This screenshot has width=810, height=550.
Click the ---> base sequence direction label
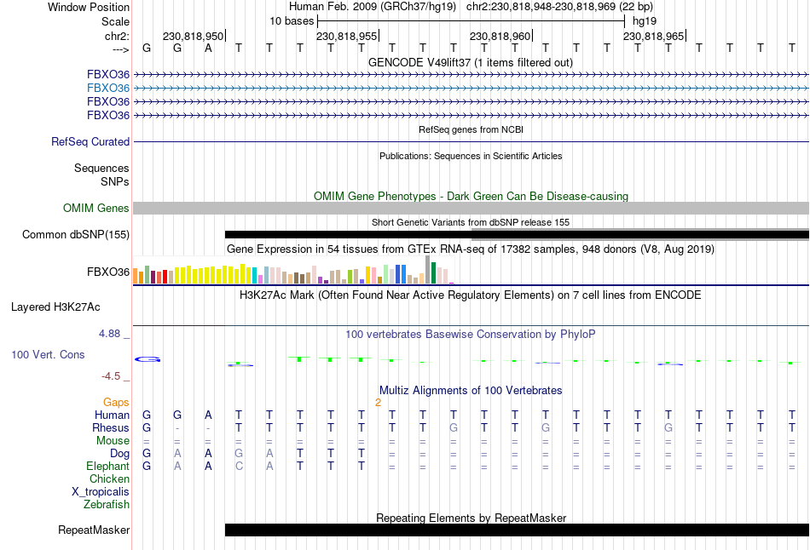pyautogui.click(x=121, y=49)
